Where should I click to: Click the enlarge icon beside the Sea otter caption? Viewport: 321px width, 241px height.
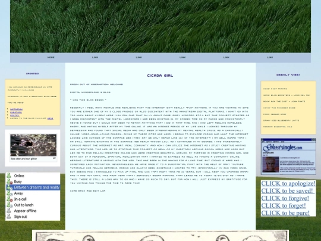pos(54,158)
